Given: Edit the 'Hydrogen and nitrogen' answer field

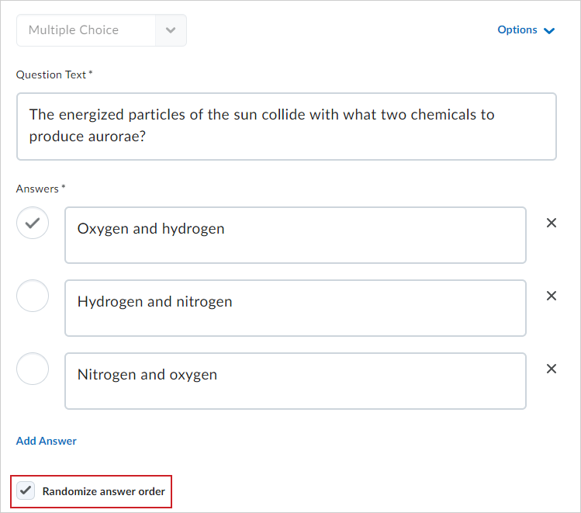Looking at the screenshot, I should (296, 308).
